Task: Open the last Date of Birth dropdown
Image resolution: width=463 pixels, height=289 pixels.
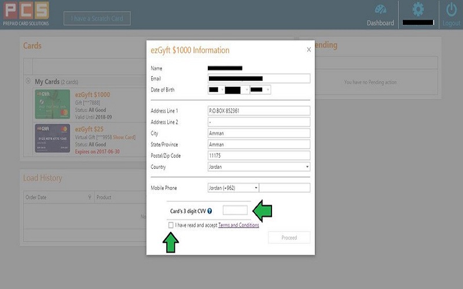Action: [x=260, y=90]
